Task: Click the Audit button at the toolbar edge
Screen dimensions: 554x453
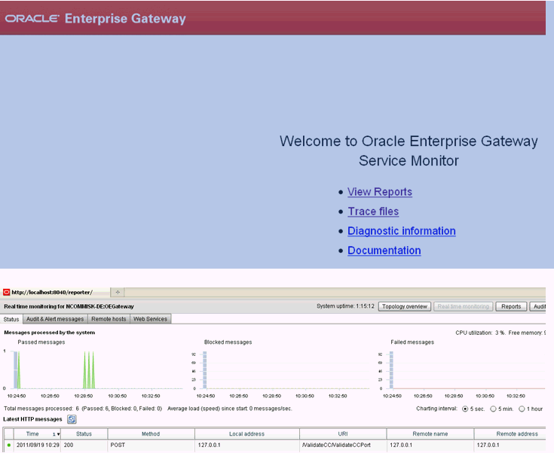Action: pos(537,306)
